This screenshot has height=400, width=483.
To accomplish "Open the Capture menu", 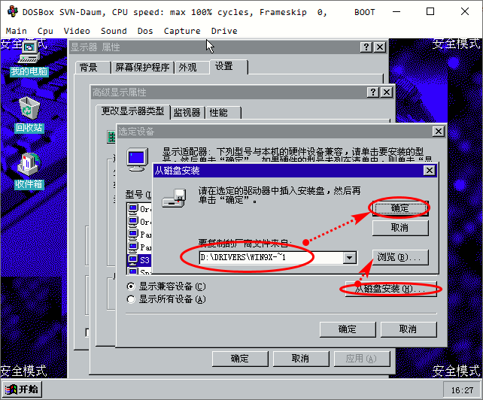I will point(182,31).
